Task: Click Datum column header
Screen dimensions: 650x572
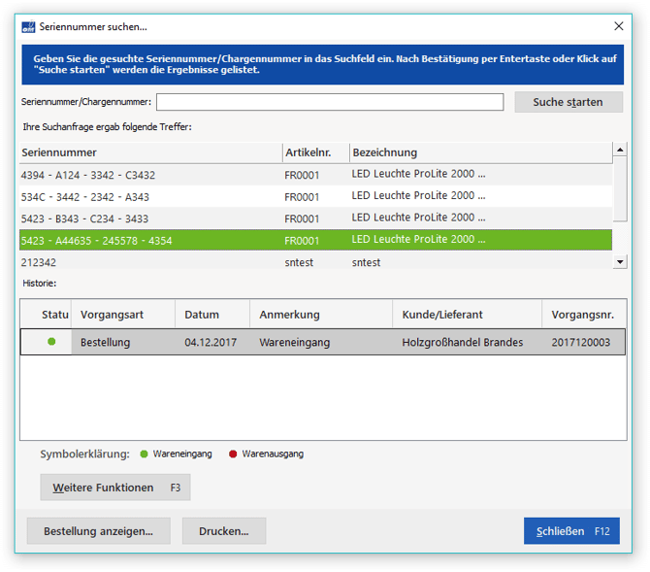Action: [212, 315]
